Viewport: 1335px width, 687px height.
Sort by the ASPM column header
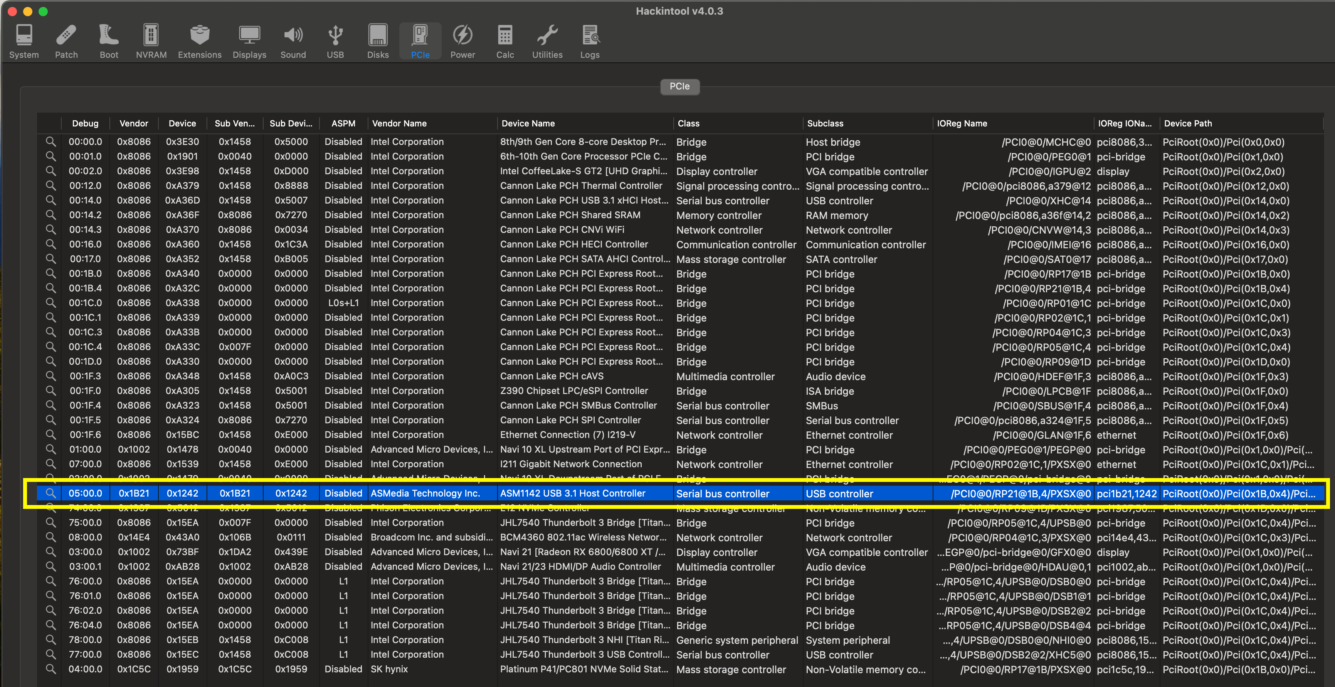click(343, 123)
